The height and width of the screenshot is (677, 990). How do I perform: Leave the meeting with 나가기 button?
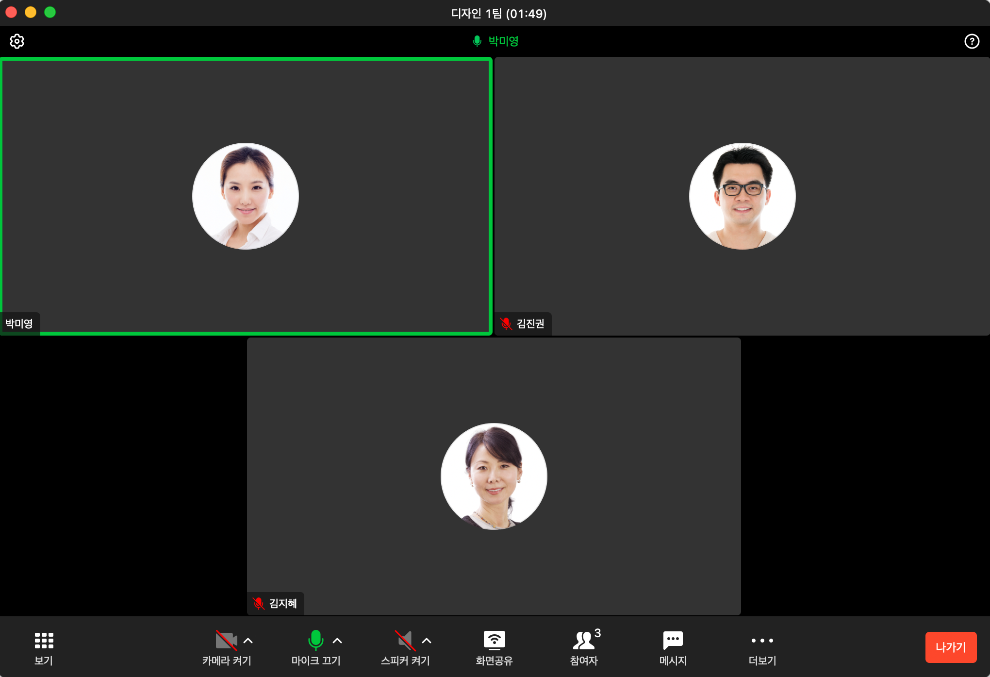coord(950,647)
